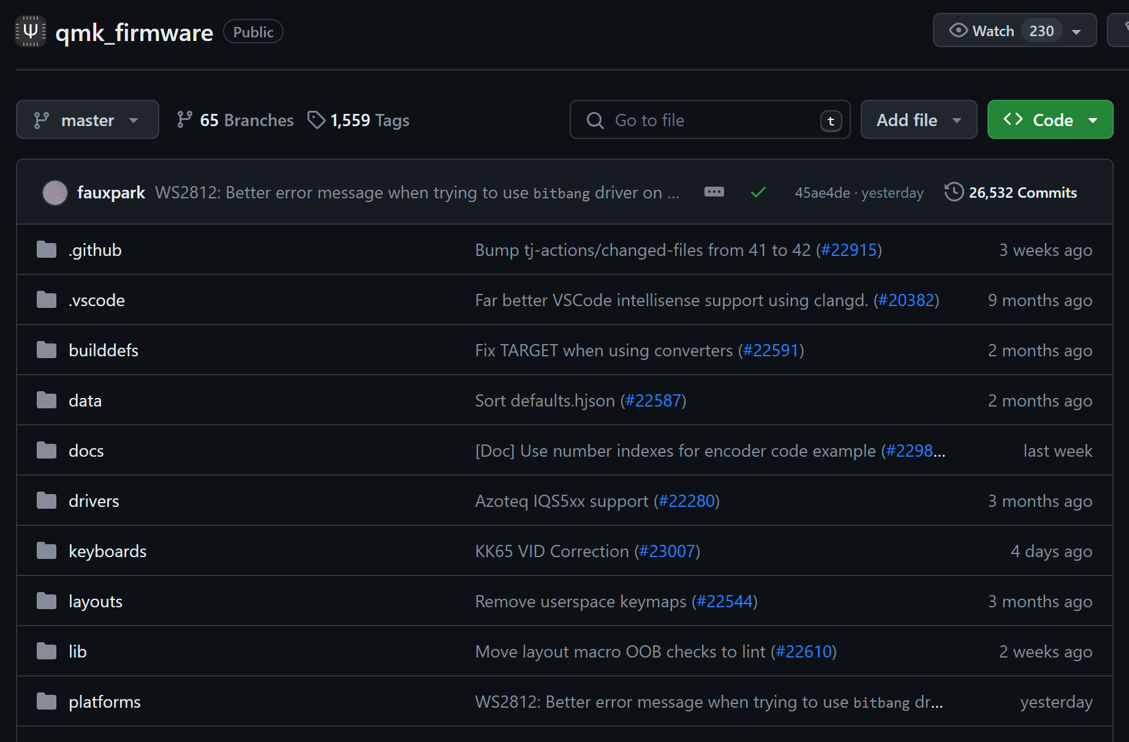Click the keyboards folder icon
This screenshot has width=1129, height=742.
[x=47, y=551]
